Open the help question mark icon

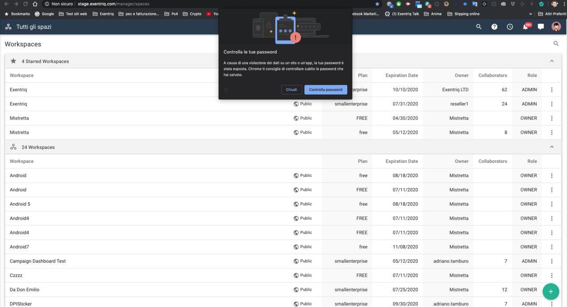pos(494,27)
